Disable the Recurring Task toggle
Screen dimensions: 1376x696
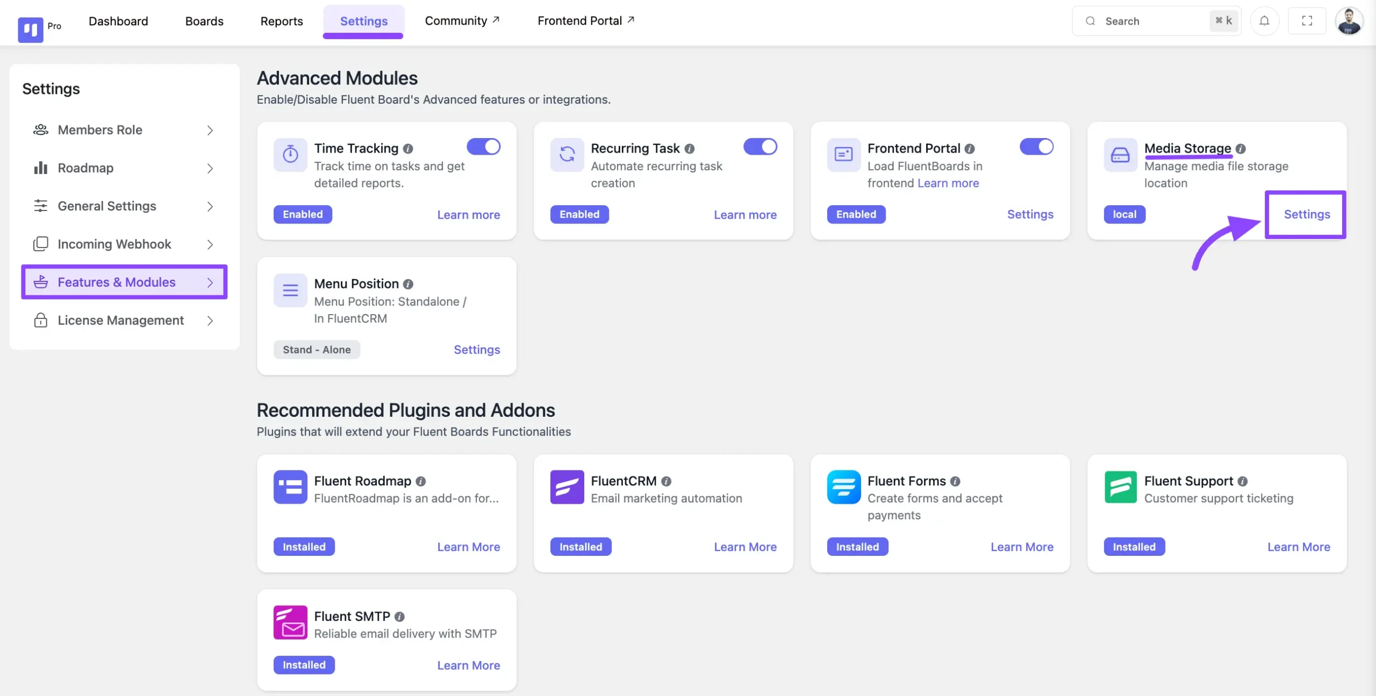pyautogui.click(x=760, y=147)
